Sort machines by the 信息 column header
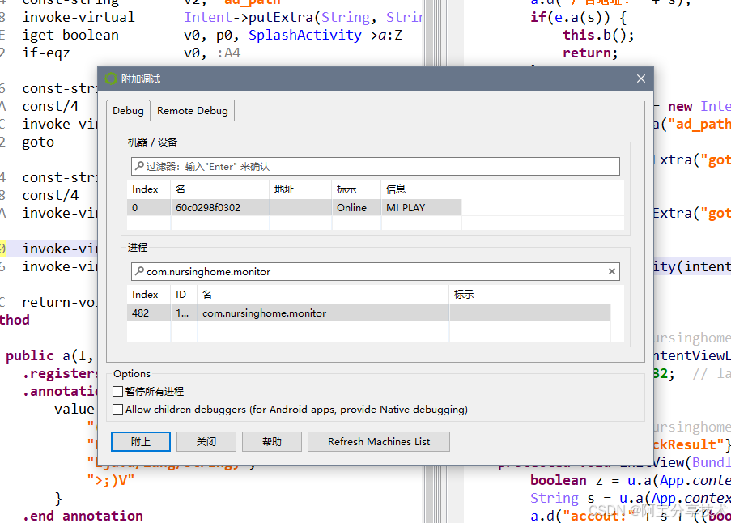731x523 pixels. [x=421, y=189]
